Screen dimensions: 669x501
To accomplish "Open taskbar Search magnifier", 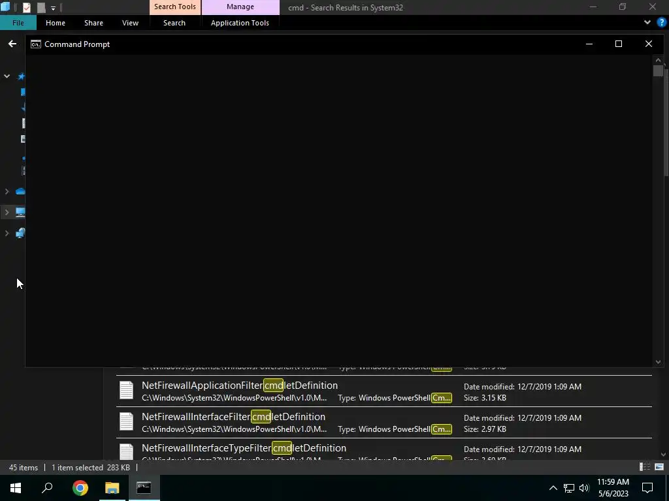I will point(47,488).
